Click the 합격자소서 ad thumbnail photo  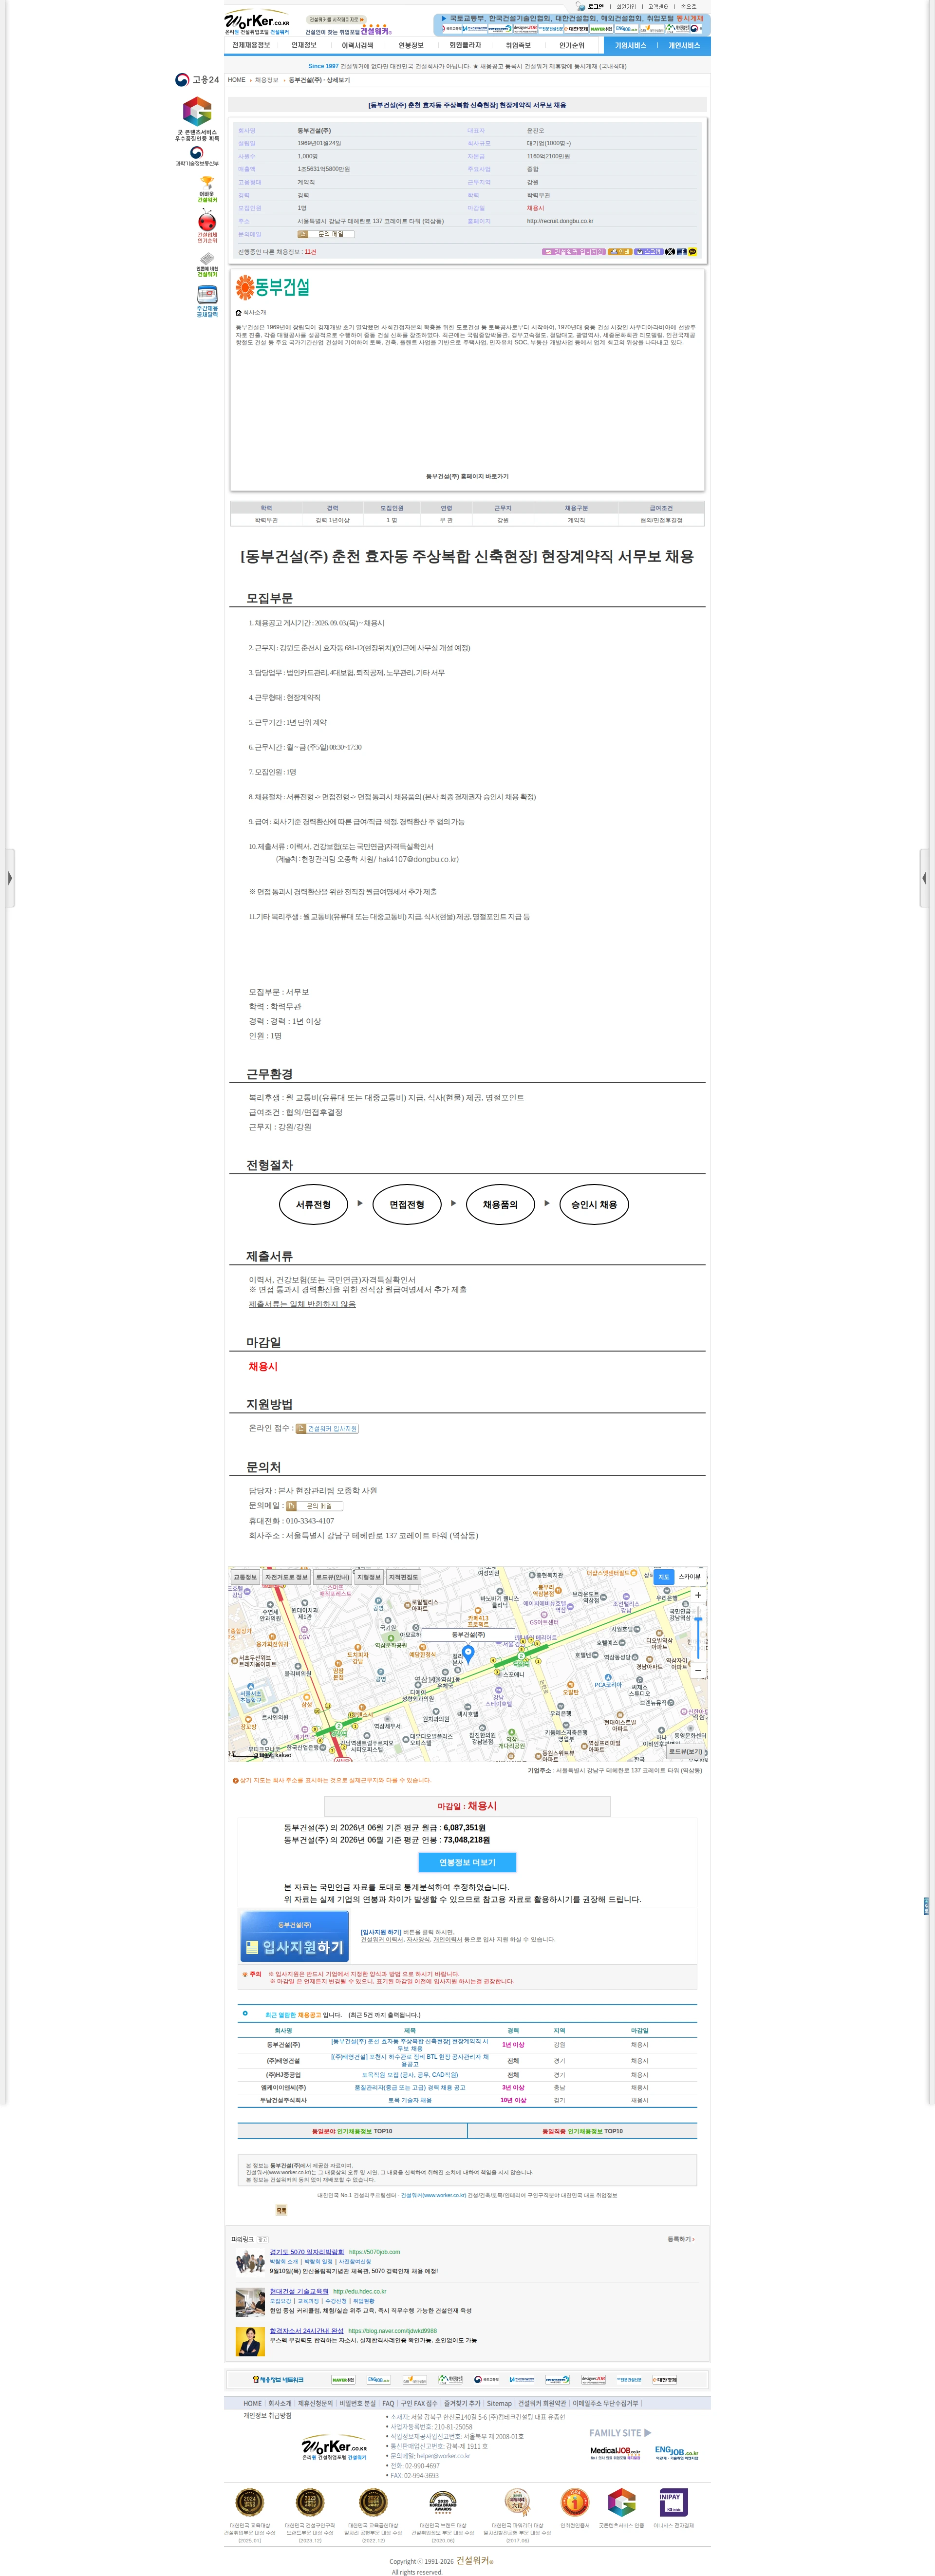(x=250, y=2341)
